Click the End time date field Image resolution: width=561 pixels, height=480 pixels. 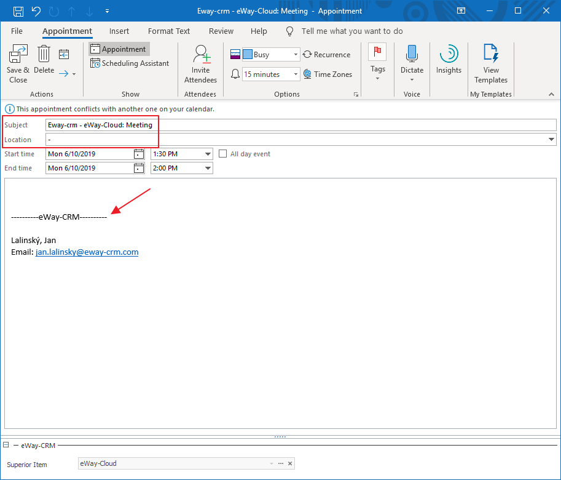tap(90, 168)
